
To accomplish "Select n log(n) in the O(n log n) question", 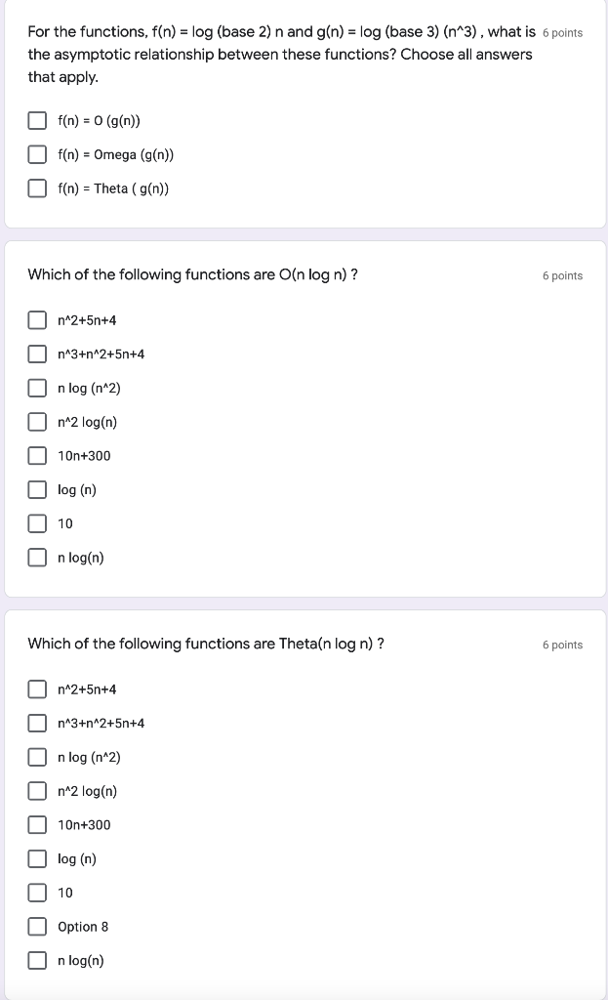I will [x=37, y=557].
